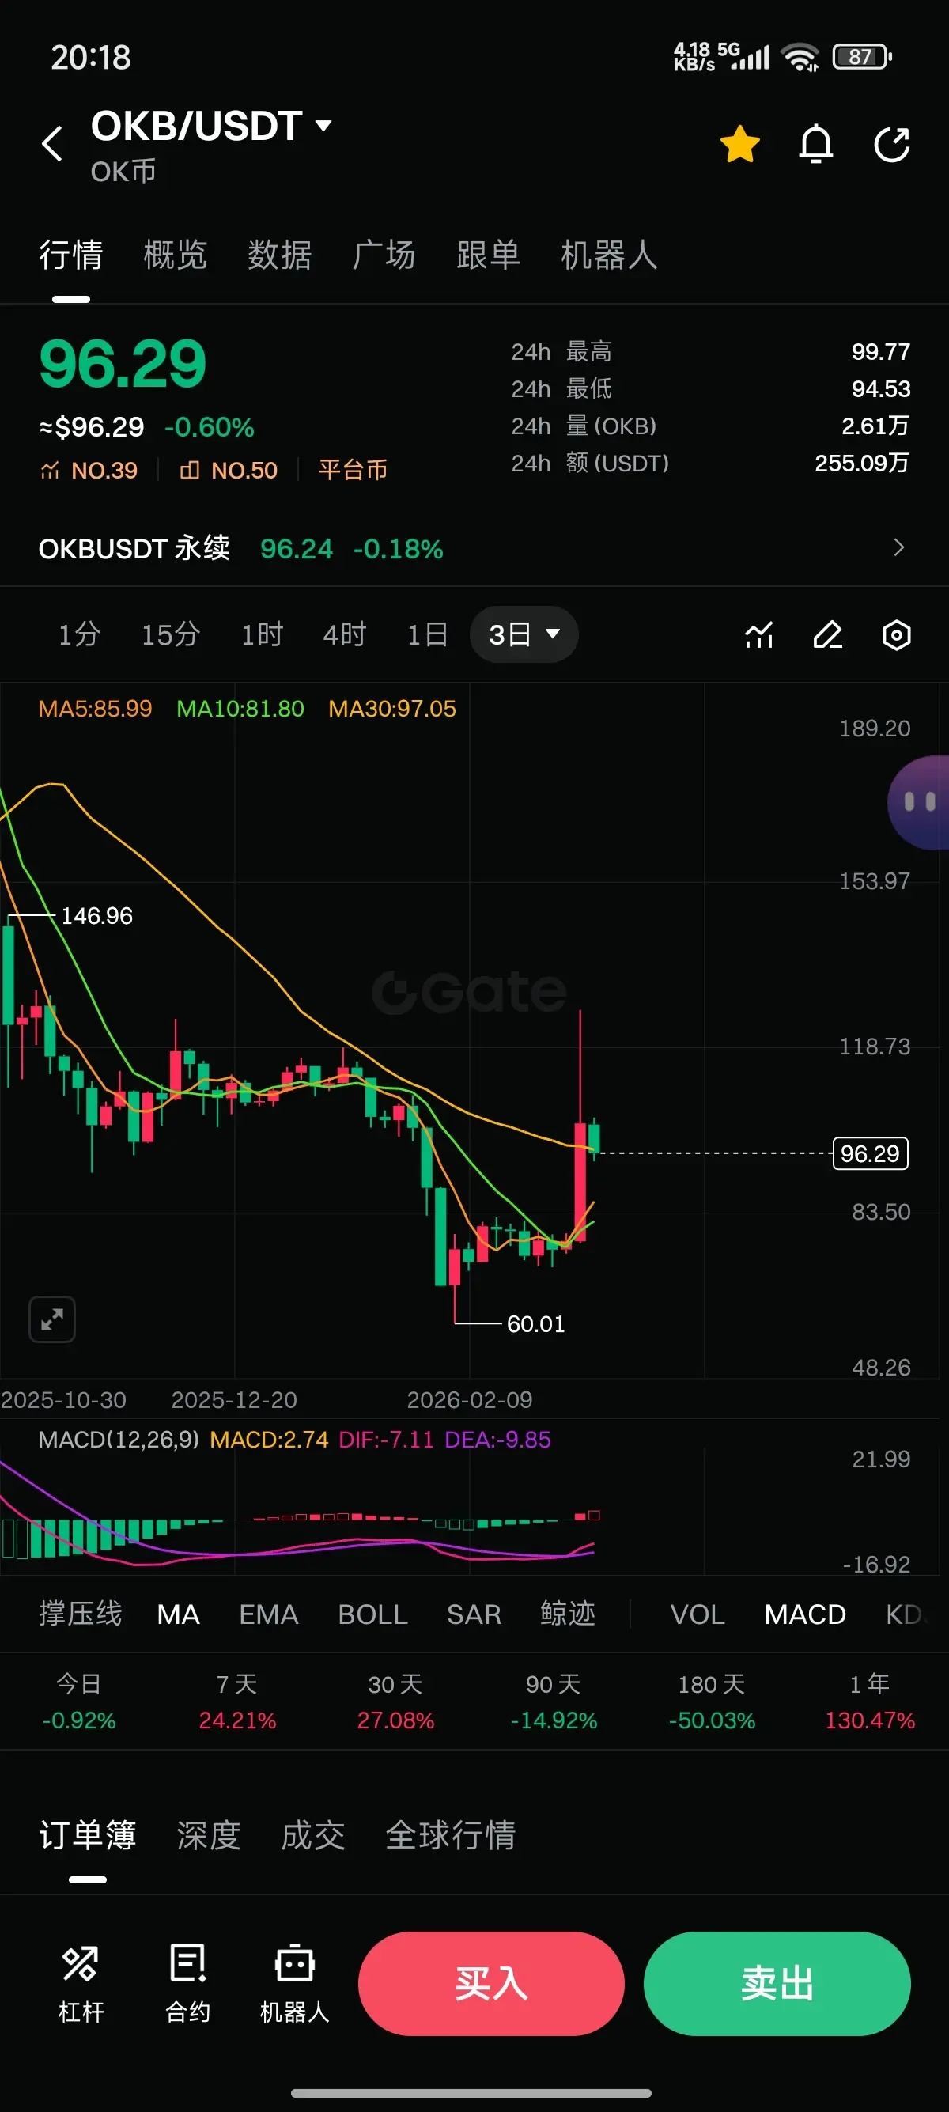This screenshot has width=949, height=2112.
Task: Open the 3日 interval dropdown
Action: coord(524,634)
